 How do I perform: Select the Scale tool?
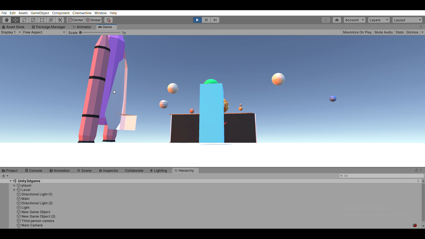33,20
